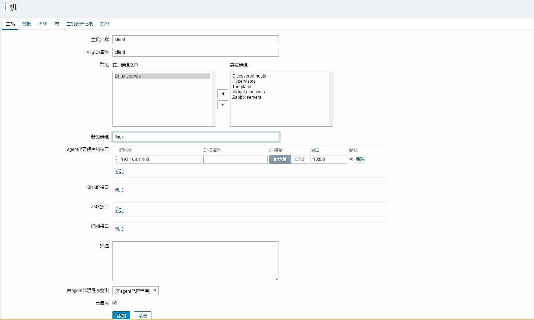Switch to the 模板 tab
Viewport: 534px width, 320px height.
[26, 24]
